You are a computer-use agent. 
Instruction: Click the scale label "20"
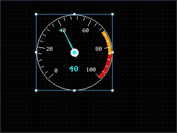(x=49, y=49)
